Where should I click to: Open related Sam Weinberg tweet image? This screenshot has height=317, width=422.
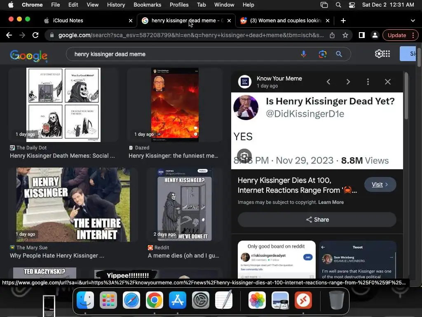pos(358,260)
